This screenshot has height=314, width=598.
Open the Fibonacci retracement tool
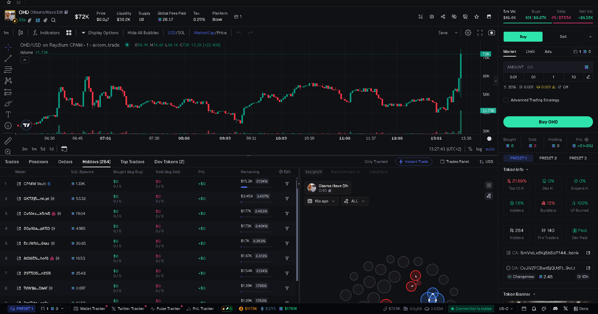click(x=8, y=70)
